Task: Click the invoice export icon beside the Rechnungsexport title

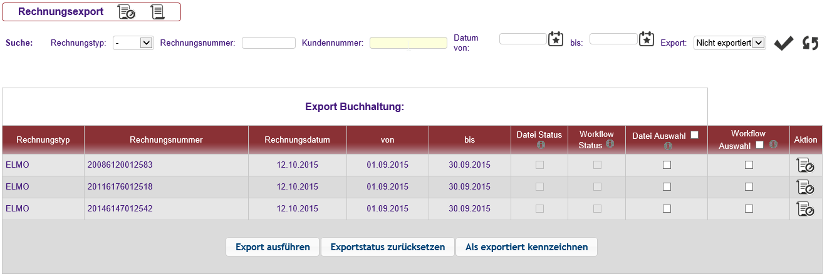Action: pyautogui.click(x=126, y=12)
